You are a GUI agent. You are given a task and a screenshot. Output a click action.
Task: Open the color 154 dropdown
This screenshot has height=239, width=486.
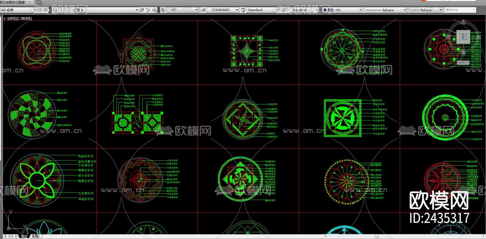tap(360, 10)
